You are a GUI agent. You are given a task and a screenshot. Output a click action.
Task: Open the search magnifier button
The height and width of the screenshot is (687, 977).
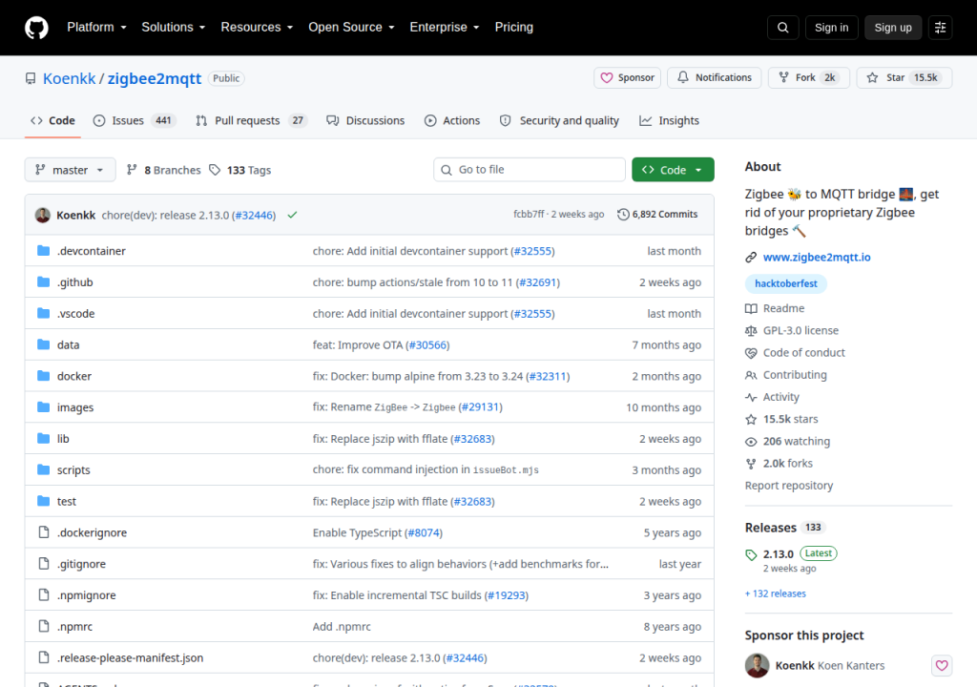pyautogui.click(x=782, y=28)
